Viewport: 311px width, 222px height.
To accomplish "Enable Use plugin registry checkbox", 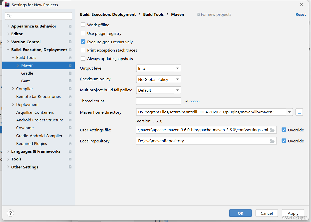I will pos(83,33).
